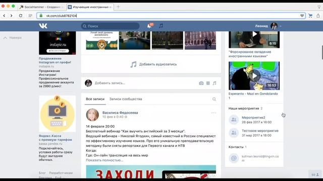Expand post with Показать полностью

coord(104,160)
